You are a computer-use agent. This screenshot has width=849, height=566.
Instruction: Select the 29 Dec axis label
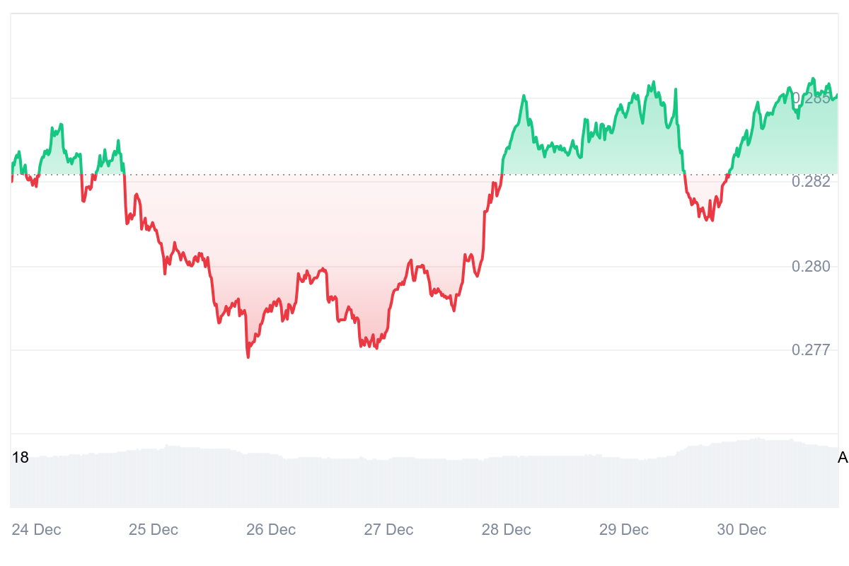[x=624, y=529]
